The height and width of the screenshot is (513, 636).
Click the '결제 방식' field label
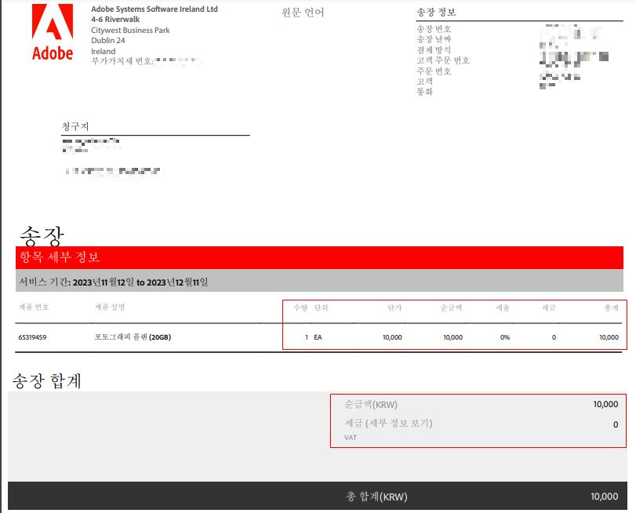pyautogui.click(x=434, y=50)
